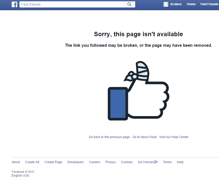Open Create Page footer link
This screenshot has width=219, height=181.
53,162
